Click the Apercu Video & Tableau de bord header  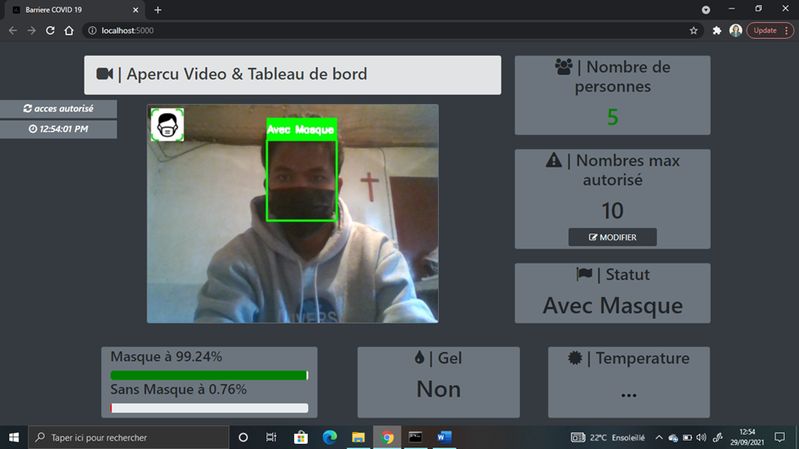pos(293,75)
